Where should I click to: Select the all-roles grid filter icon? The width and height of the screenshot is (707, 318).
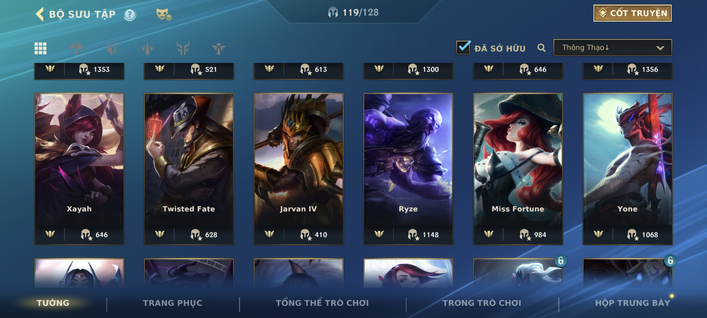(x=40, y=48)
